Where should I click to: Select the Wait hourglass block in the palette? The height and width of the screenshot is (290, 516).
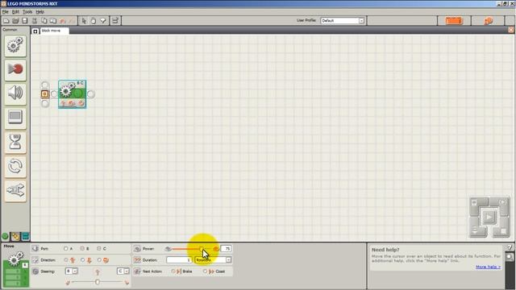(x=15, y=142)
